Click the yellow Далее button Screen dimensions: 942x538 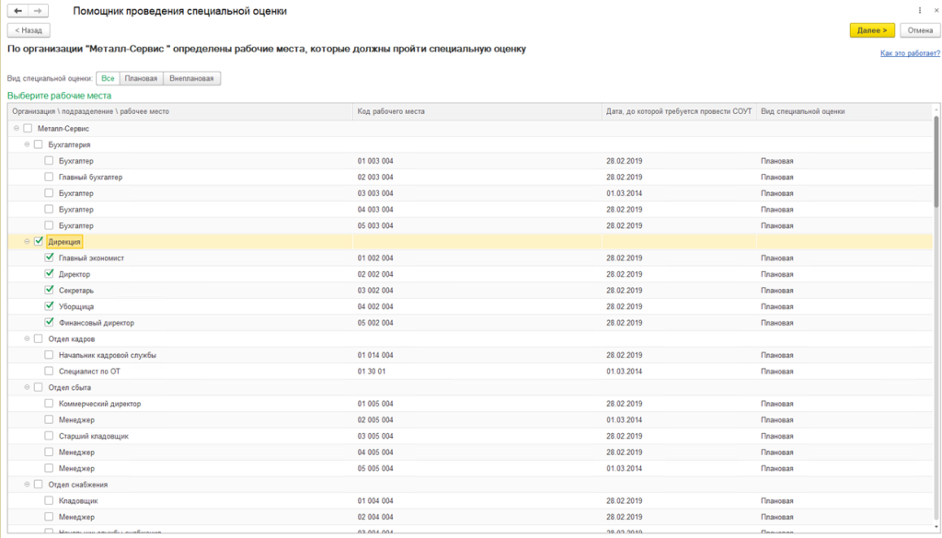872,30
